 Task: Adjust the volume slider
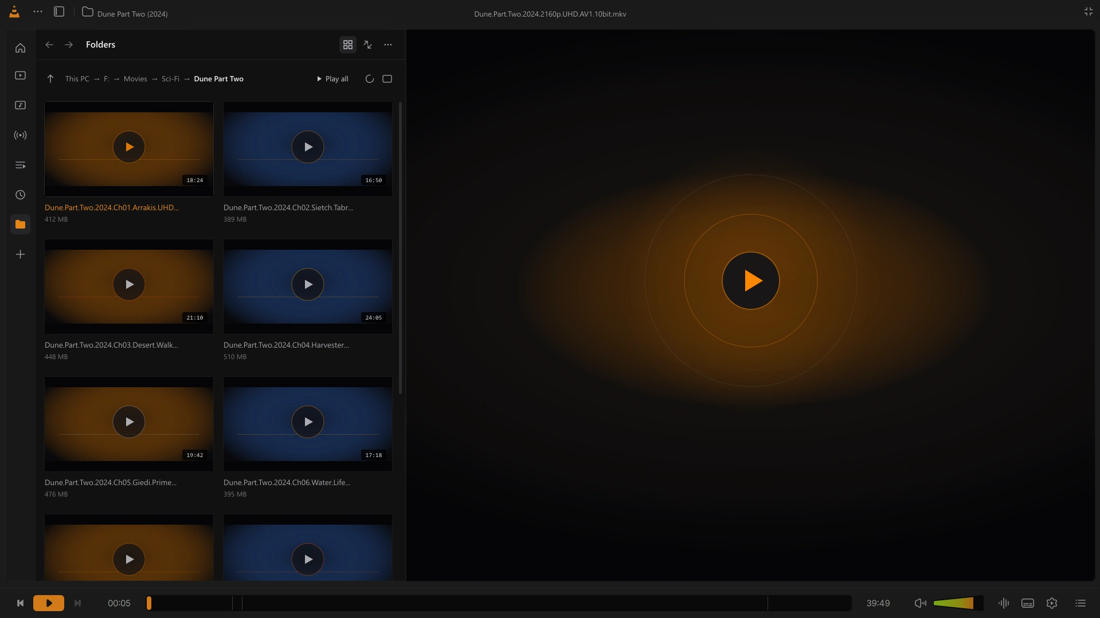pos(958,603)
